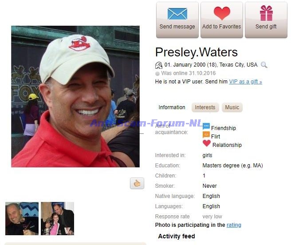Screen dimensions: 291x245
Task: Switch to the Interests tab
Action: (x=205, y=107)
